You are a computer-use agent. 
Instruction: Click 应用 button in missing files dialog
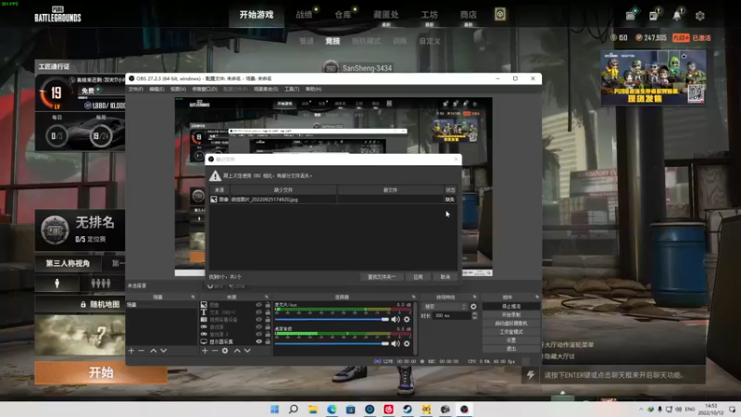(419, 277)
